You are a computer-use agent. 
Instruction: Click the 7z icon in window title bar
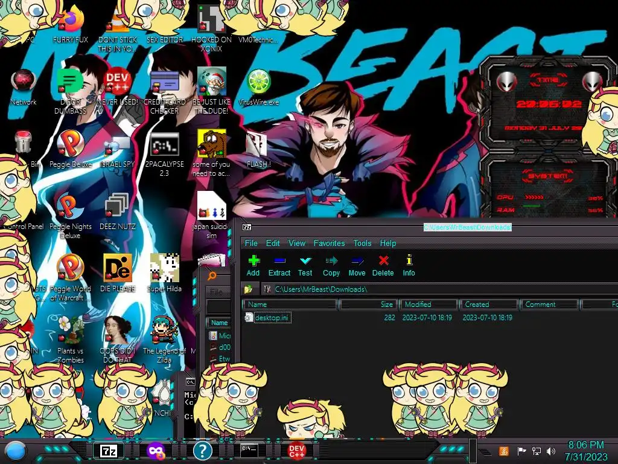[247, 227]
